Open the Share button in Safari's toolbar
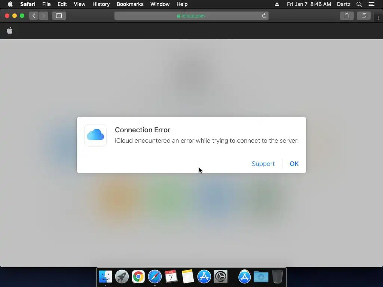The width and height of the screenshot is (383, 287). click(x=347, y=16)
